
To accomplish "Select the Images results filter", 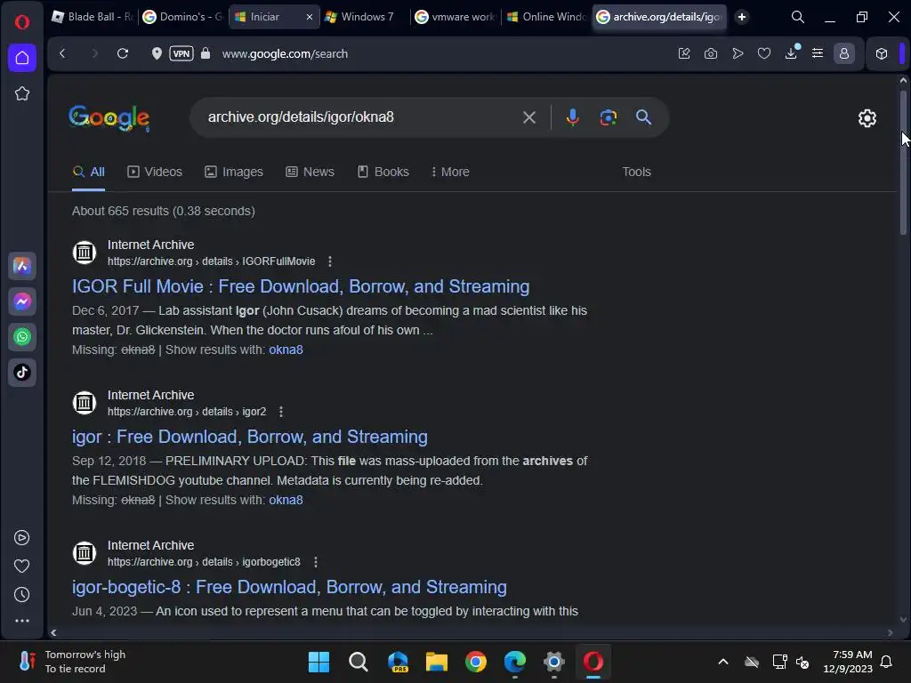I will tap(234, 172).
